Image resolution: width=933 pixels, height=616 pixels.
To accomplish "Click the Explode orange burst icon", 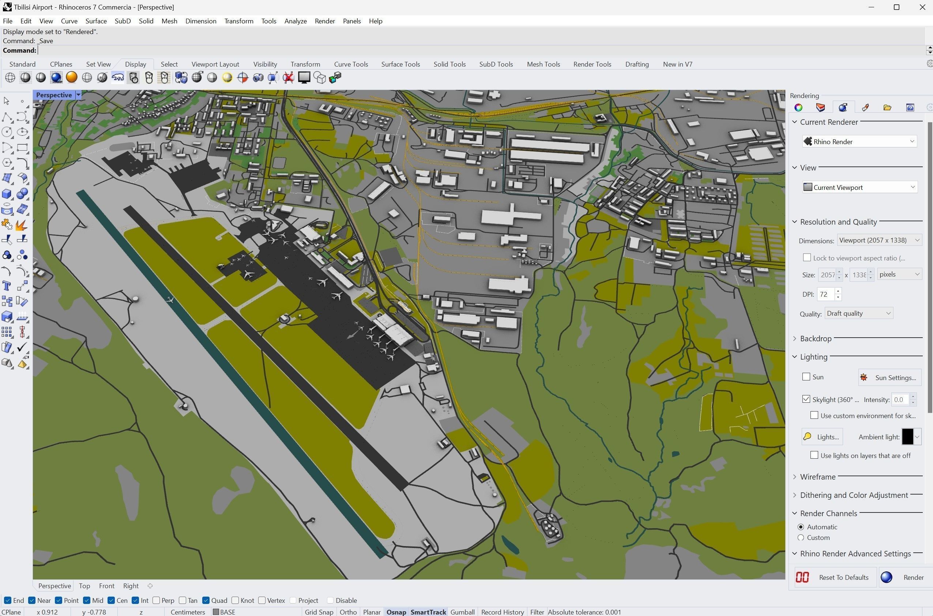I will click(x=22, y=225).
